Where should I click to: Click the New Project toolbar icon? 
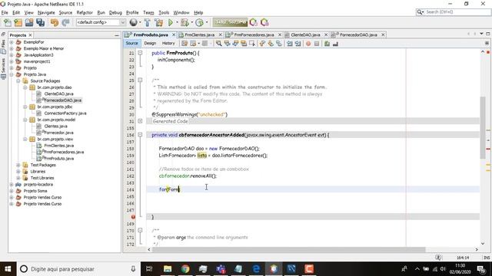[18, 22]
